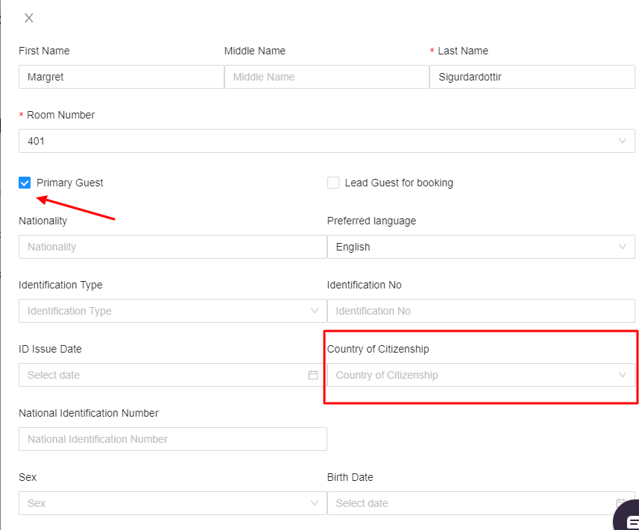The width and height of the screenshot is (639, 530).
Task: Open the Room Number dropdown showing 401
Action: pos(327,141)
